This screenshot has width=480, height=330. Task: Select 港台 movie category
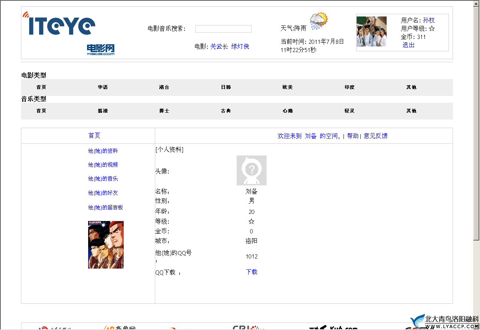point(164,87)
